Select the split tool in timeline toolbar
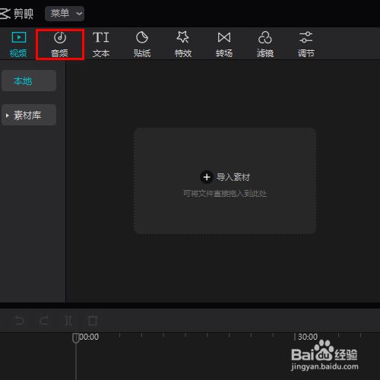 (68, 321)
